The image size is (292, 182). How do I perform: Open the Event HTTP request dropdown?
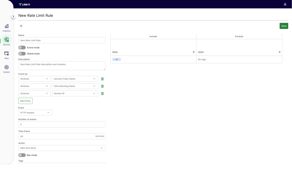35,113
